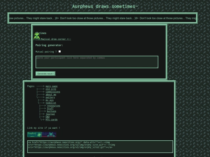
Task: Open the about me page
Action: tap(51, 95)
